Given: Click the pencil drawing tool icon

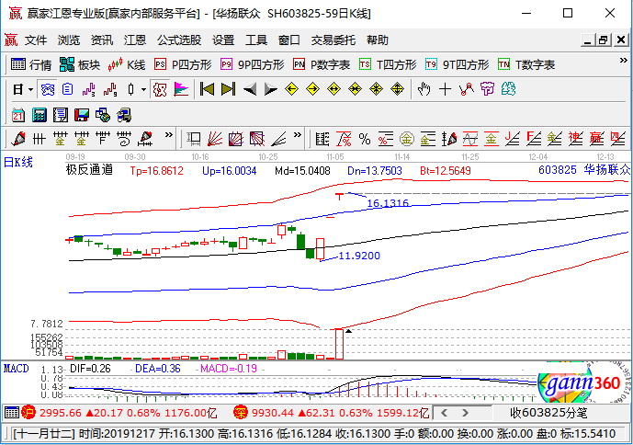Looking at the screenshot, I should click(18, 139).
